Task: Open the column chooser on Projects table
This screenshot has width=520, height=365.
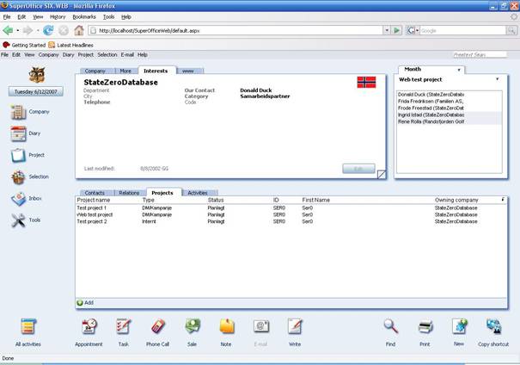Action: tap(503, 200)
